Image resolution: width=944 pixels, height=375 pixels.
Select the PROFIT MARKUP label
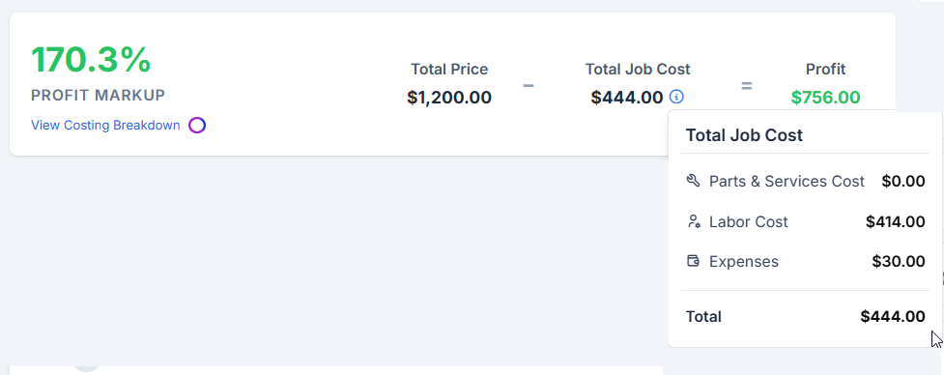click(x=99, y=95)
